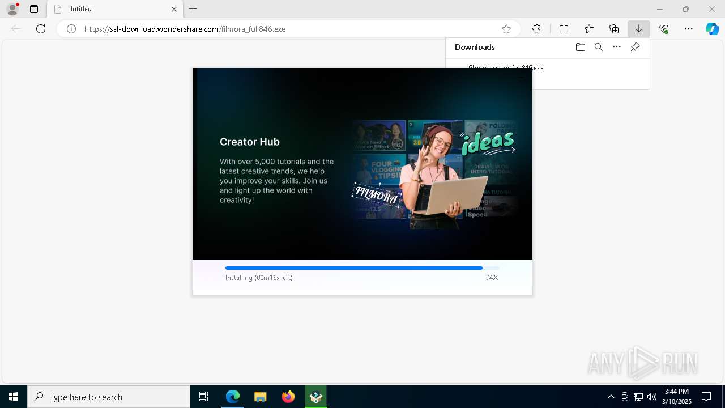Open the Windows Start menu
The image size is (725, 408).
tap(14, 397)
